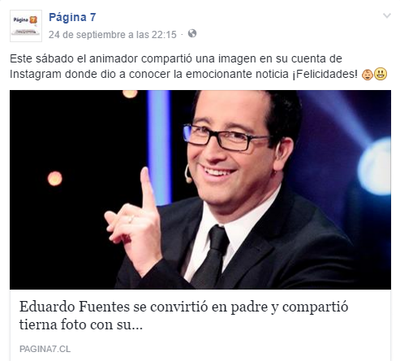Screen dimensions: 400x361
Task: Open the article preview photo
Action: click(x=200, y=190)
